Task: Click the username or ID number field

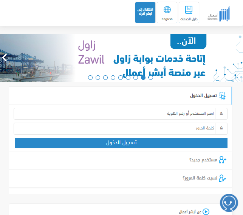Action: (x=115, y=114)
